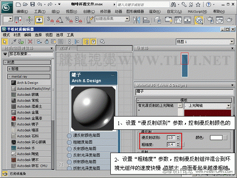This screenshot has height=178, width=237.
Task: Open the 上光陶瓷 template dropdown
Action: 228,105
